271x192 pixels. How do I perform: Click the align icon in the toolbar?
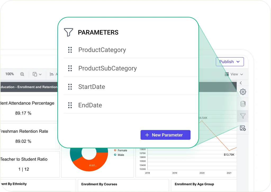tap(52, 74)
